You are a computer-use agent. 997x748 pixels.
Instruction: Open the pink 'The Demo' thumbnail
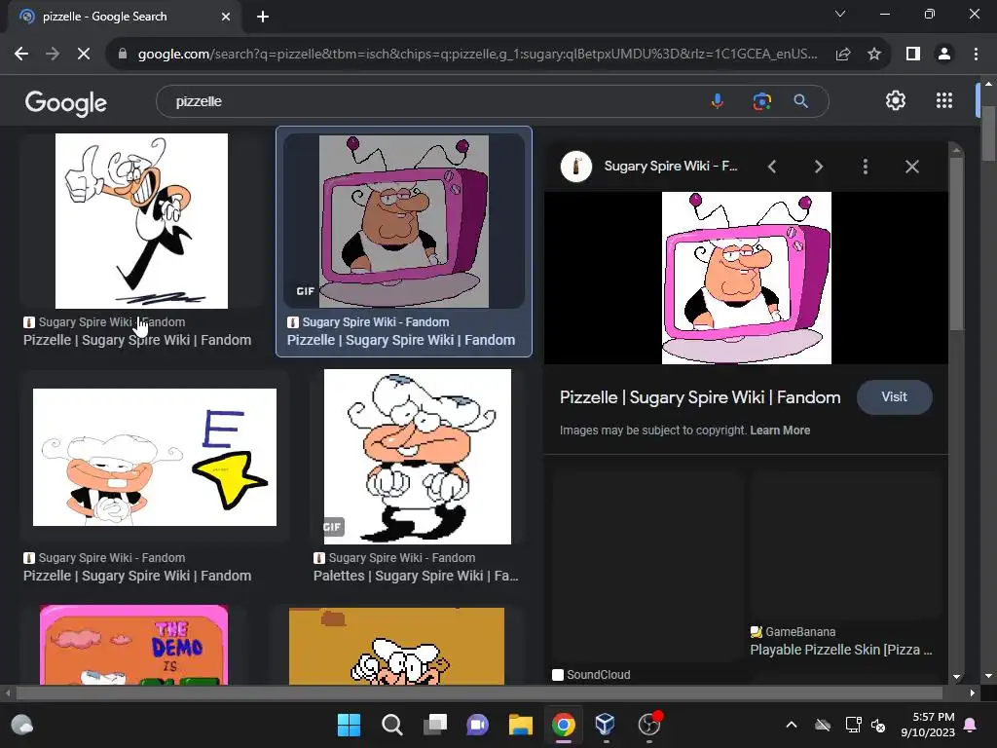[x=133, y=645]
